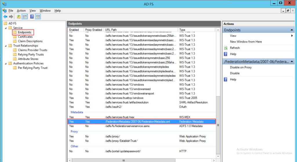Viewport: 297px width, 162px height.
Task: Collapse the Trust Relationships node
Action: [x=6, y=46]
